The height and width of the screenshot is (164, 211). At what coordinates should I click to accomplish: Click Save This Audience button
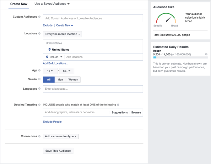58,151
